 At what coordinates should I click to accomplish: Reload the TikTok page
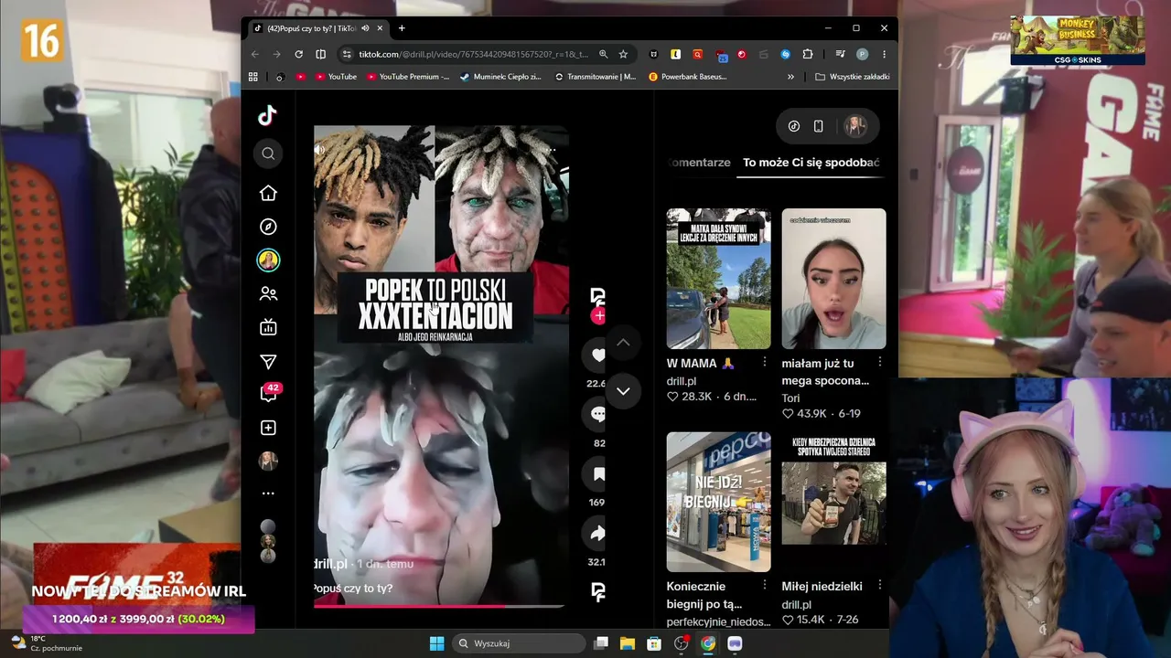coord(298,54)
